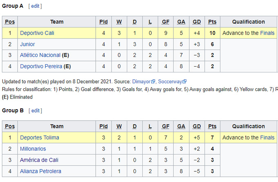Click the Junior team link

(27, 44)
